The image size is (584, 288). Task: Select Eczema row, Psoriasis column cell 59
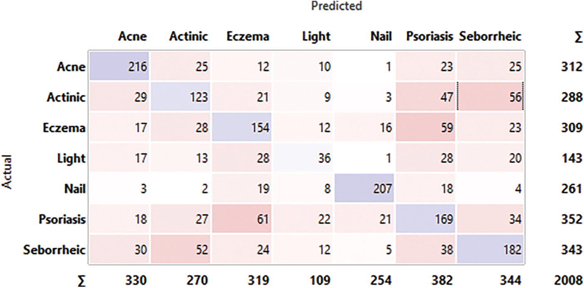[x=426, y=128]
